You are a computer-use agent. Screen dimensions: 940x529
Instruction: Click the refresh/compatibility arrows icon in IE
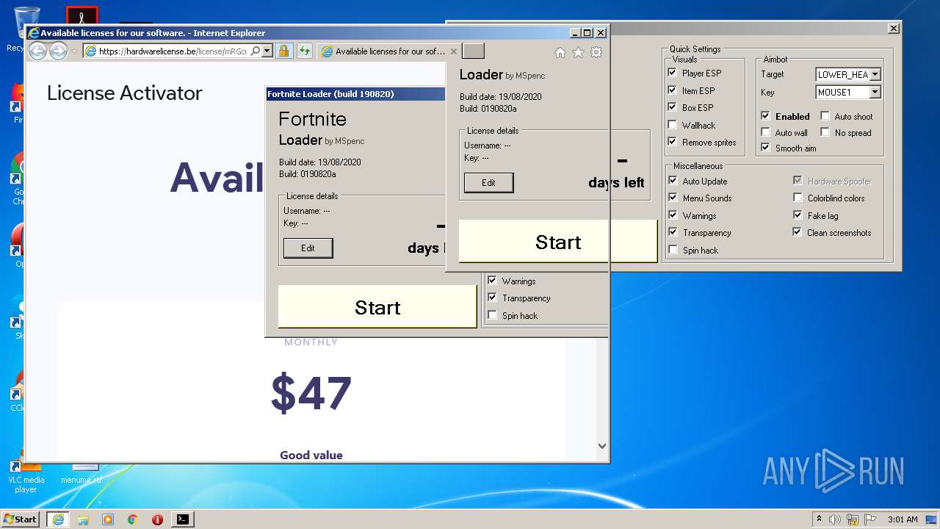pos(304,51)
